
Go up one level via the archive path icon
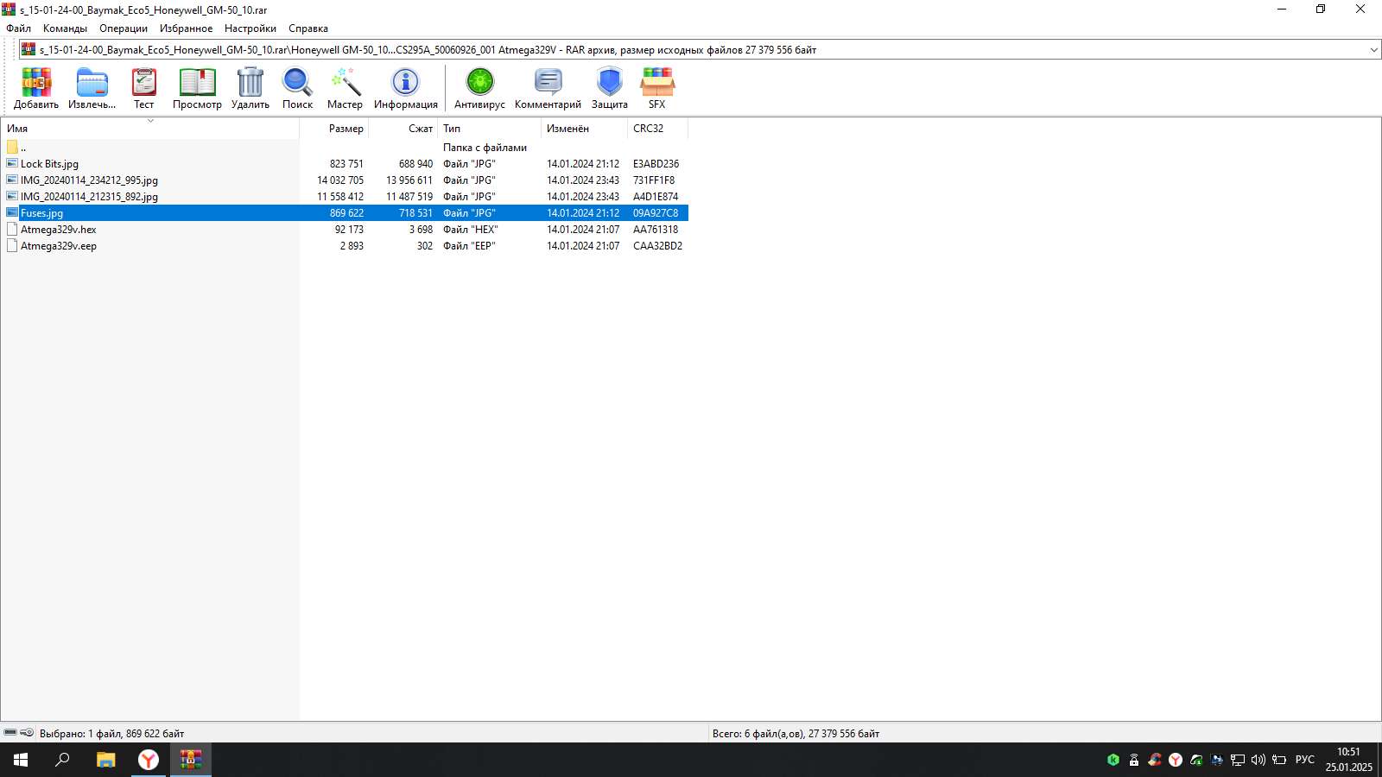coord(29,50)
